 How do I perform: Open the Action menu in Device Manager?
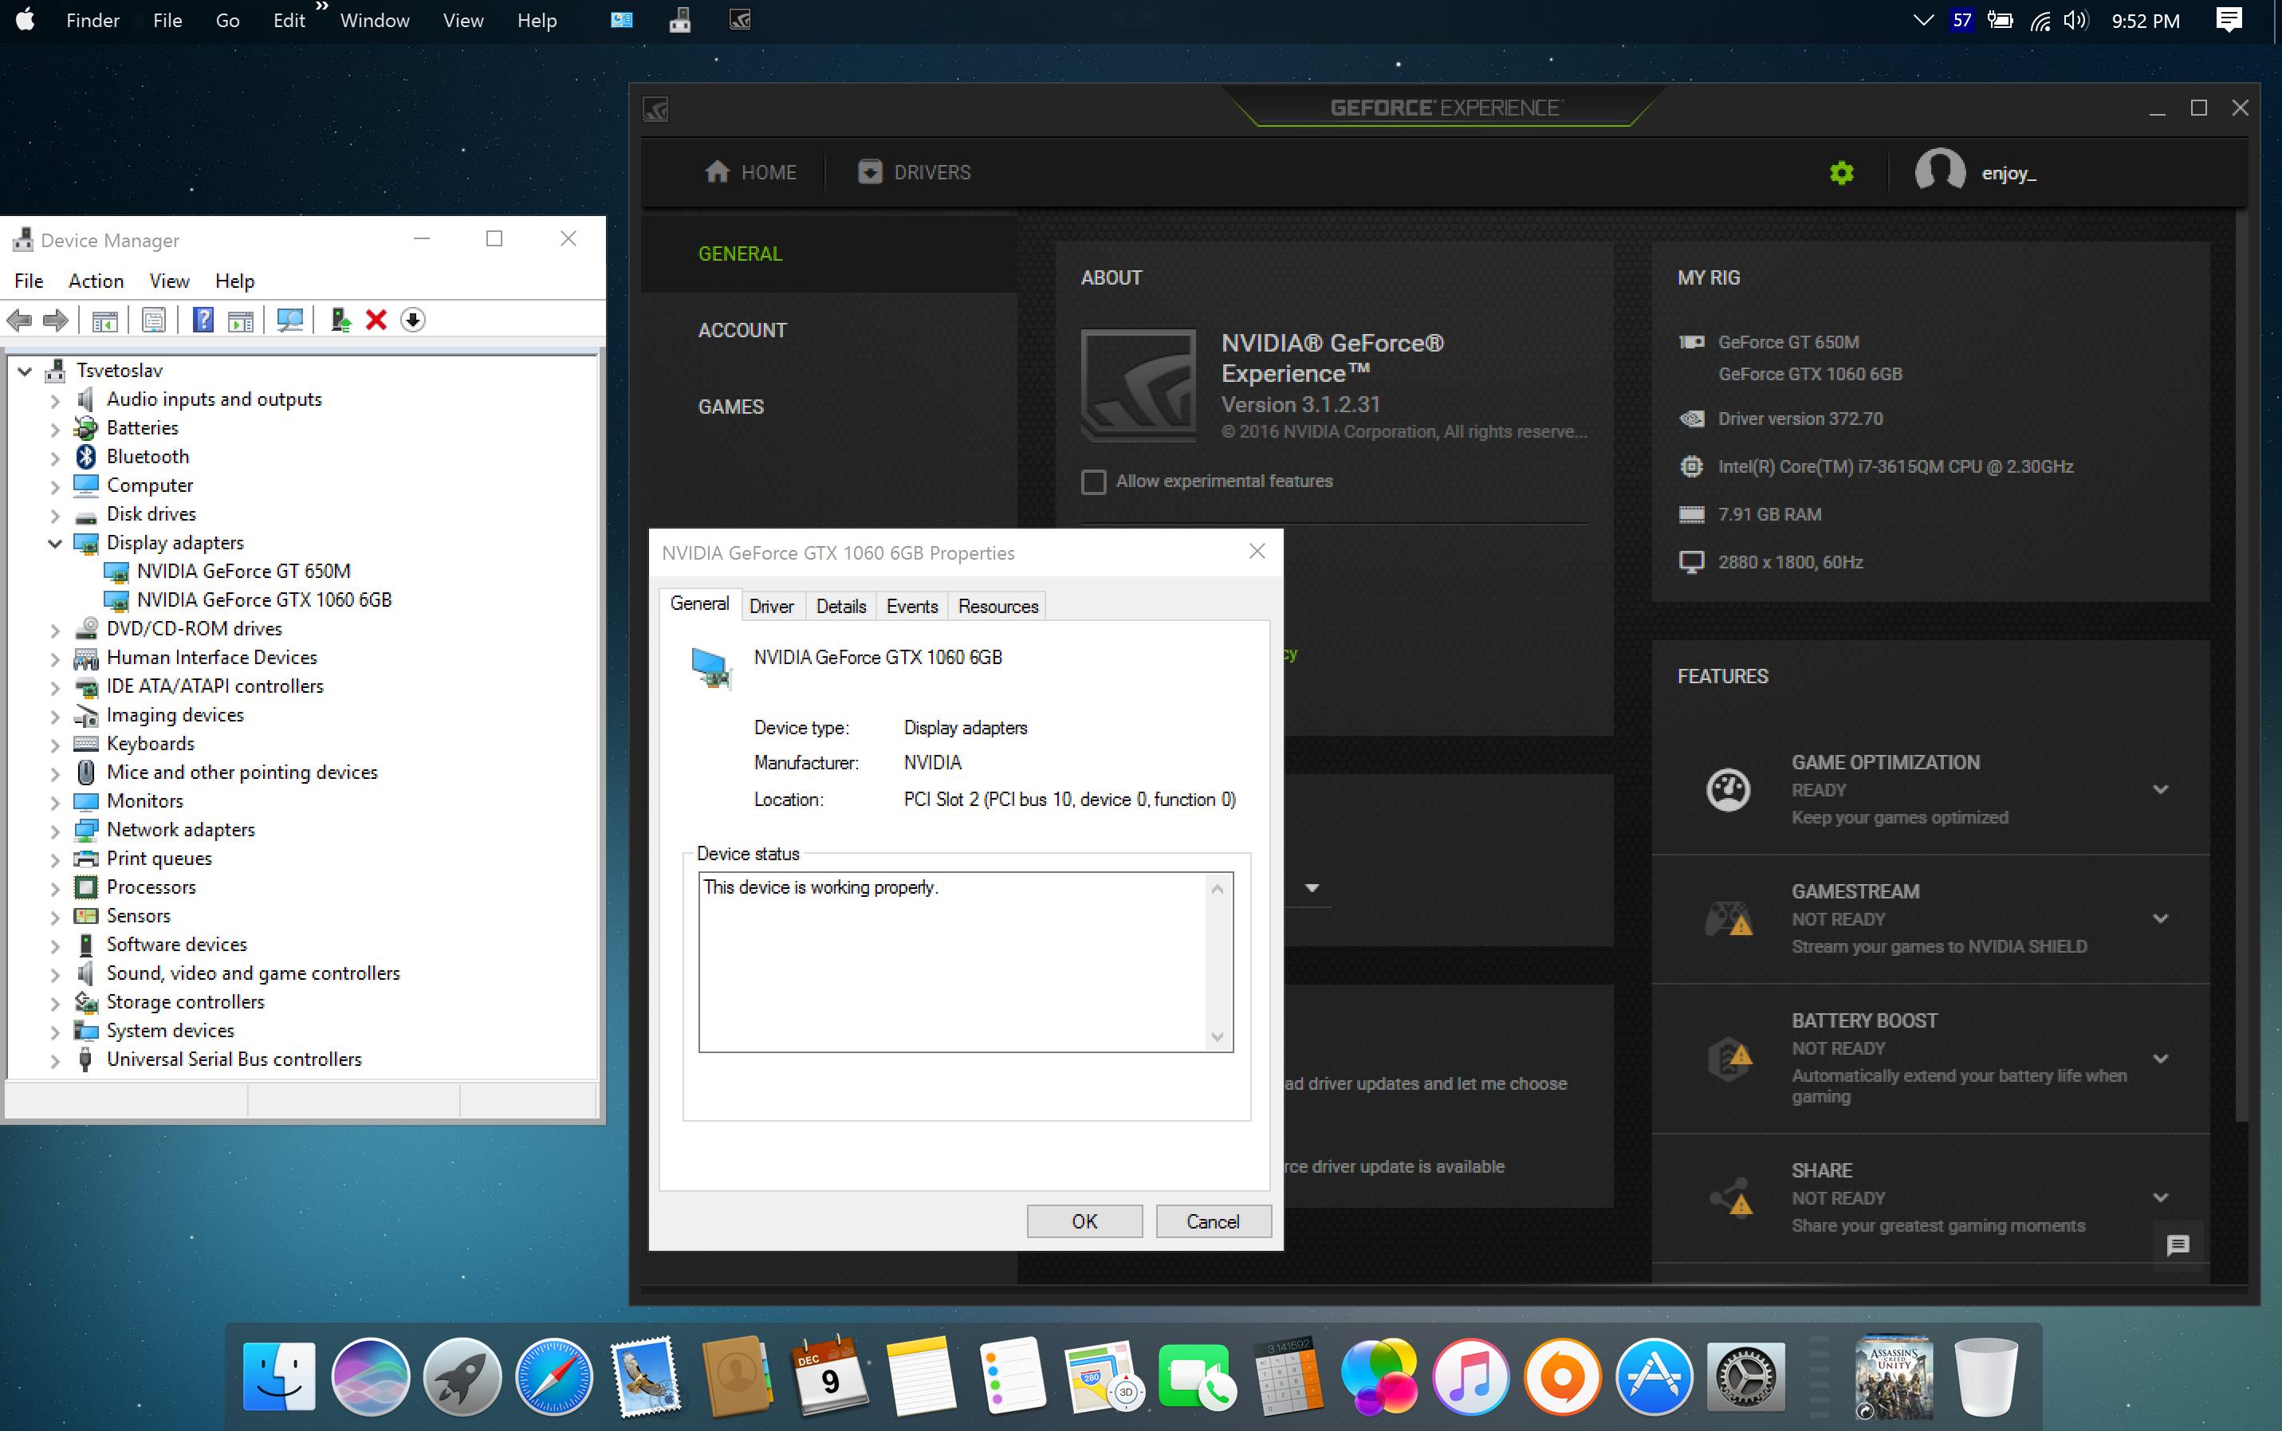pyautogui.click(x=96, y=281)
